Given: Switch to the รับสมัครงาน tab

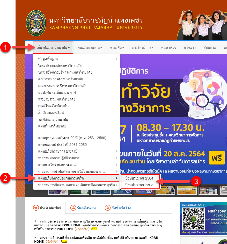Looking at the screenshot, I should [83, 207].
